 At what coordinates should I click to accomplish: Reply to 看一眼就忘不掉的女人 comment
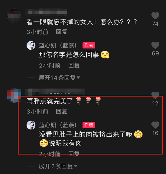(x=61, y=32)
